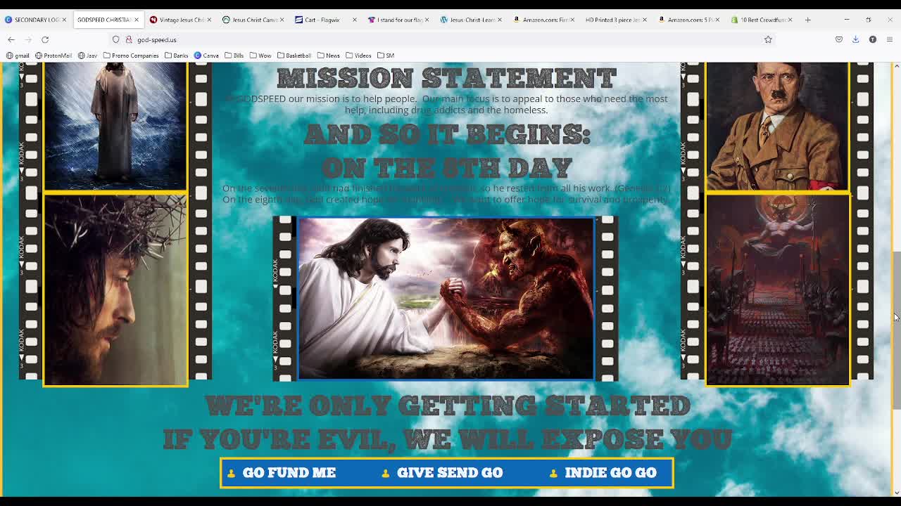Open the account profile icon
Image resolution: width=901 pixels, height=506 pixels.
click(873, 39)
